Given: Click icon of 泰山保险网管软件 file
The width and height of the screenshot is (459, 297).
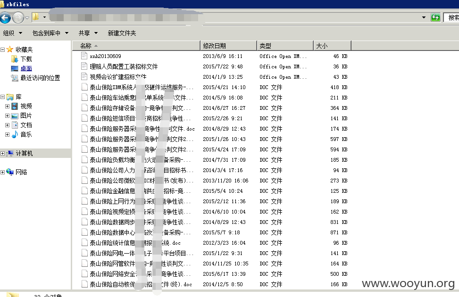Looking at the screenshot, I should coord(84,264).
